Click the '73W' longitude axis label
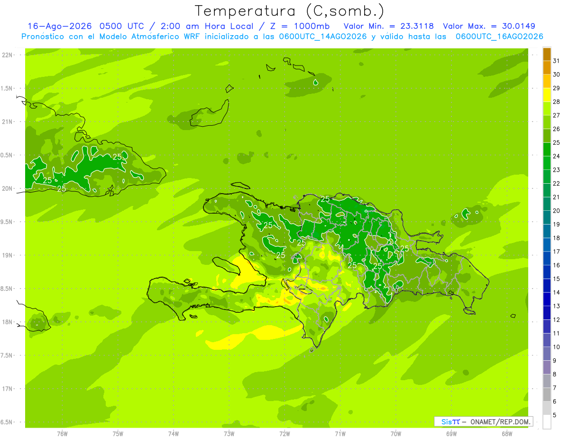Image resolution: width=569 pixels, height=440 pixels. (229, 433)
